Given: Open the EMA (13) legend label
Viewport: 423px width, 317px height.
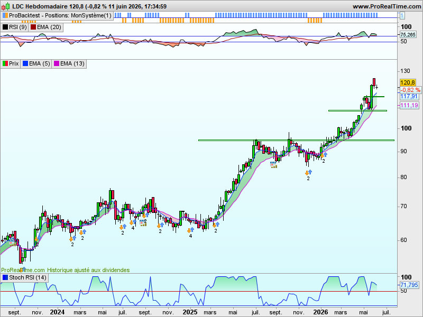Looking at the screenshot, I should pyautogui.click(x=72, y=64).
